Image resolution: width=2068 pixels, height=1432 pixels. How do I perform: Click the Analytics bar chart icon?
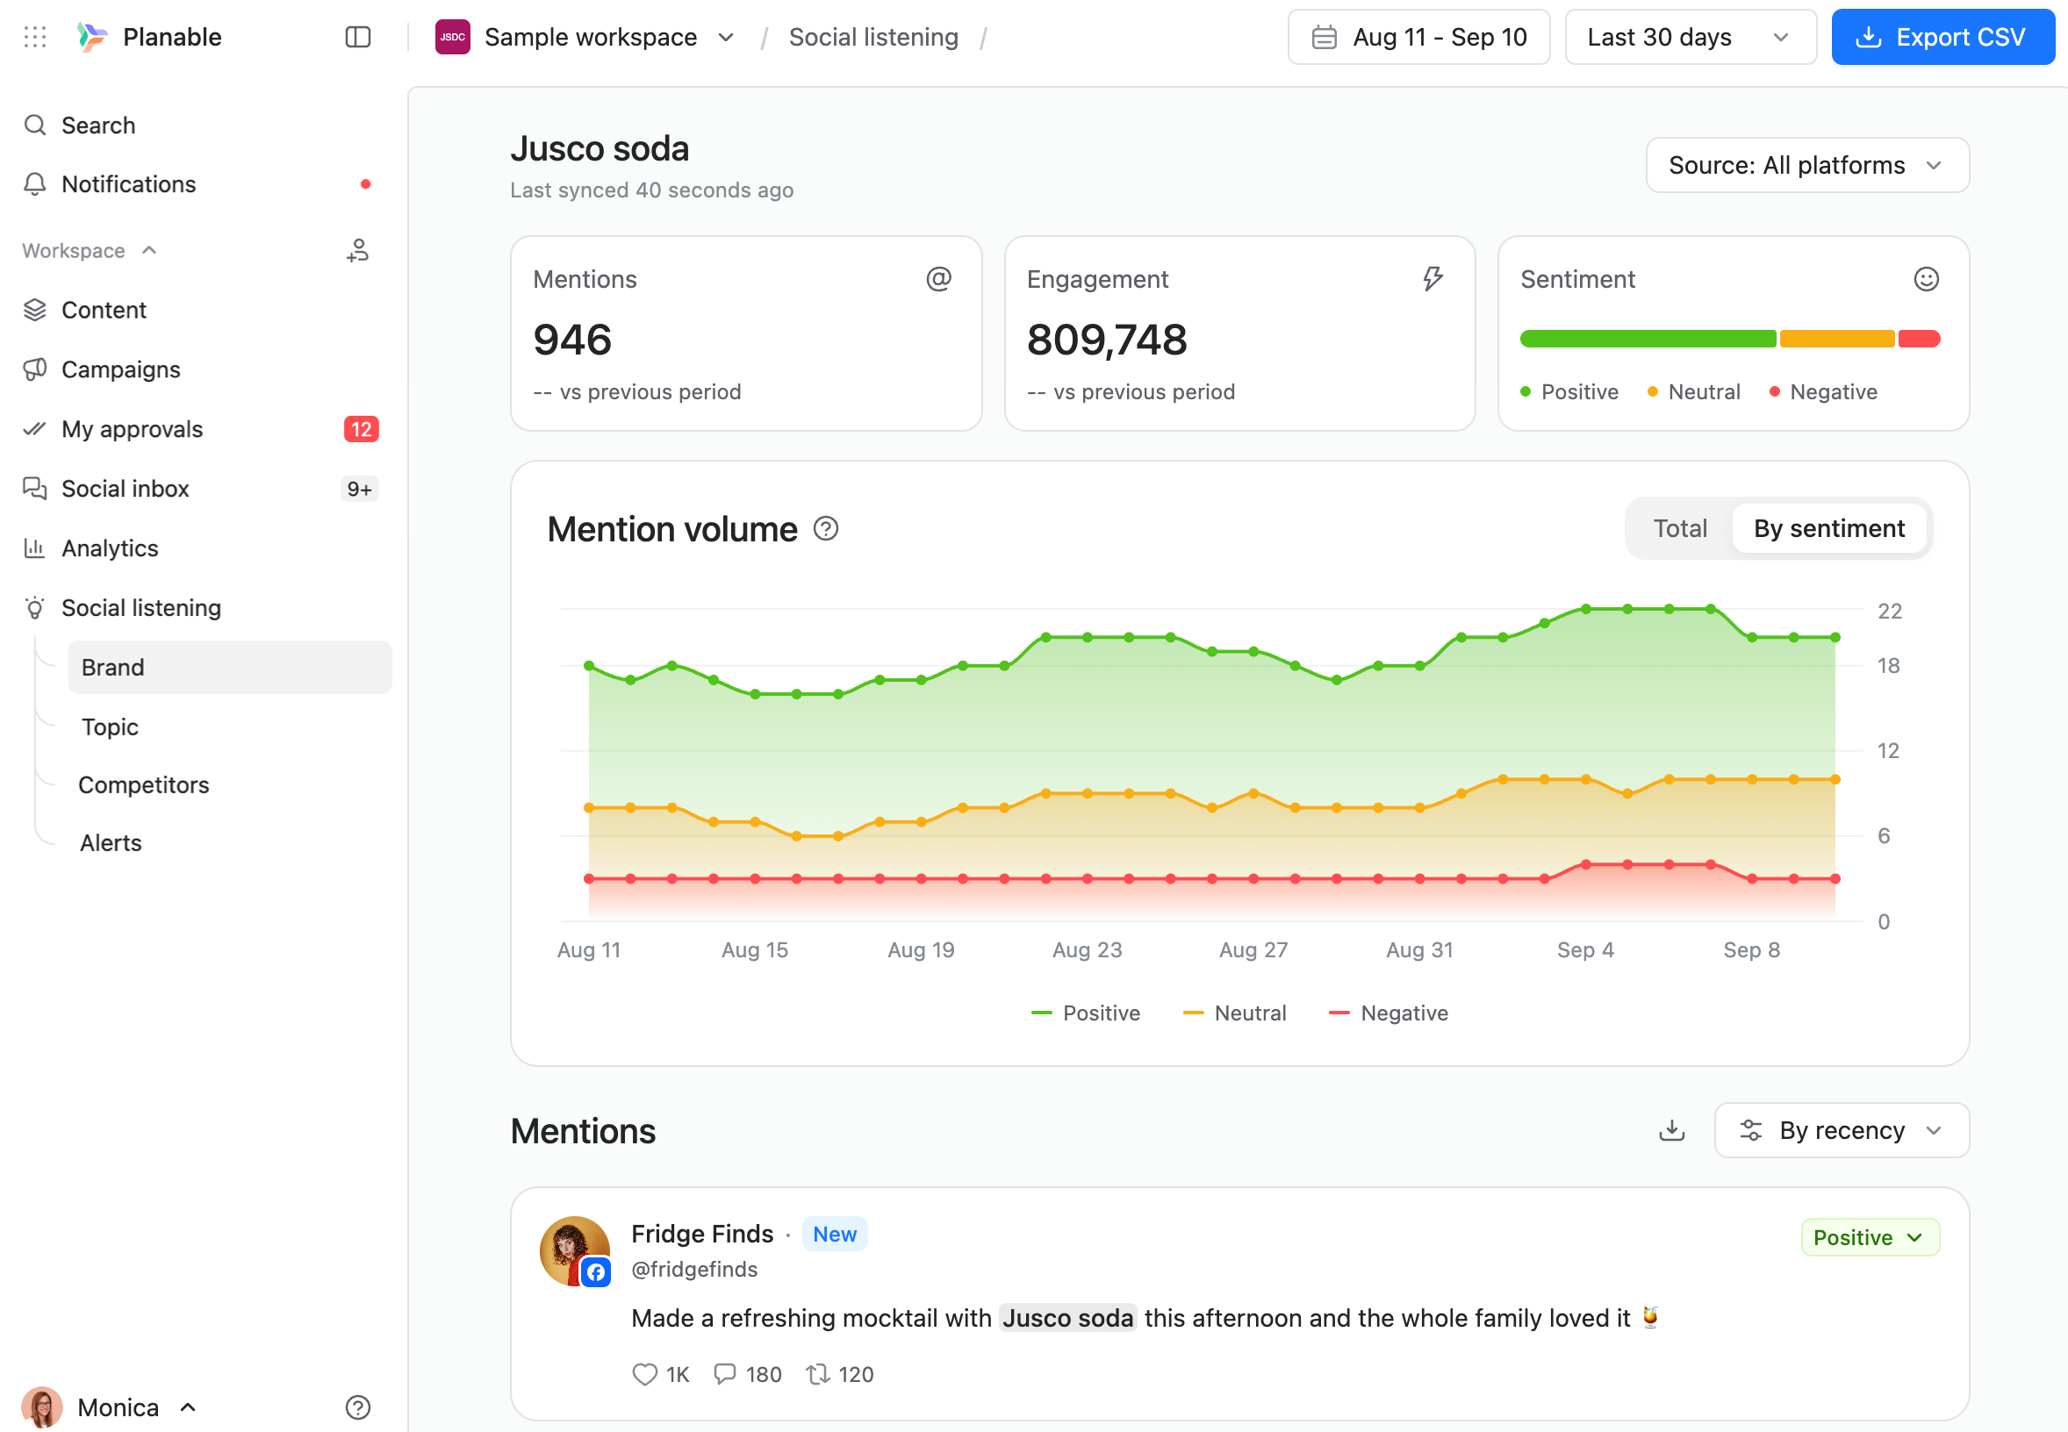coord(35,548)
